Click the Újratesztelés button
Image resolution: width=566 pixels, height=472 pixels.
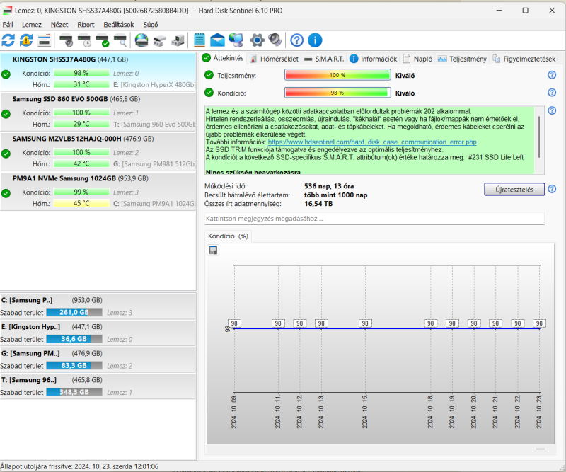pyautogui.click(x=514, y=189)
